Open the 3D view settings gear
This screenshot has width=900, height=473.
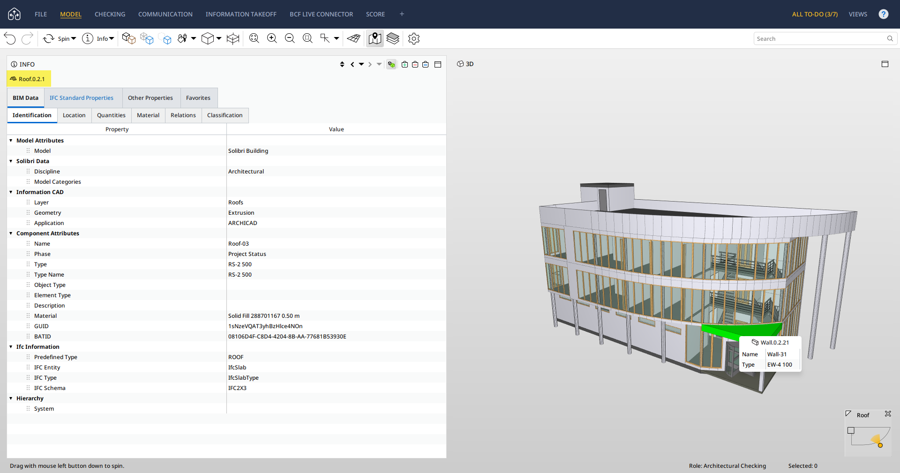coord(414,38)
